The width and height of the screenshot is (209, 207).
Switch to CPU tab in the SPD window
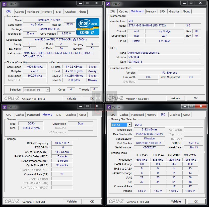point(113,115)
